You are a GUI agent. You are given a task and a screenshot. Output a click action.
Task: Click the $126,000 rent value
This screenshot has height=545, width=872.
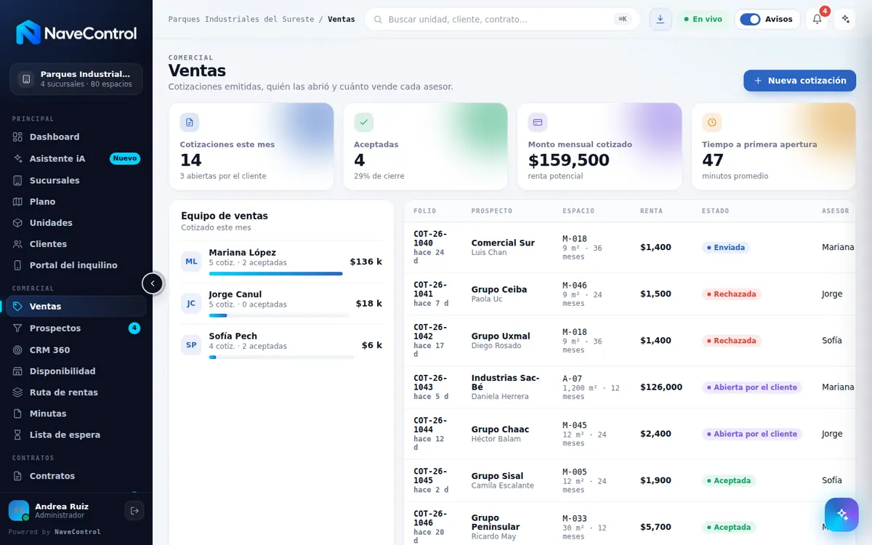(661, 387)
